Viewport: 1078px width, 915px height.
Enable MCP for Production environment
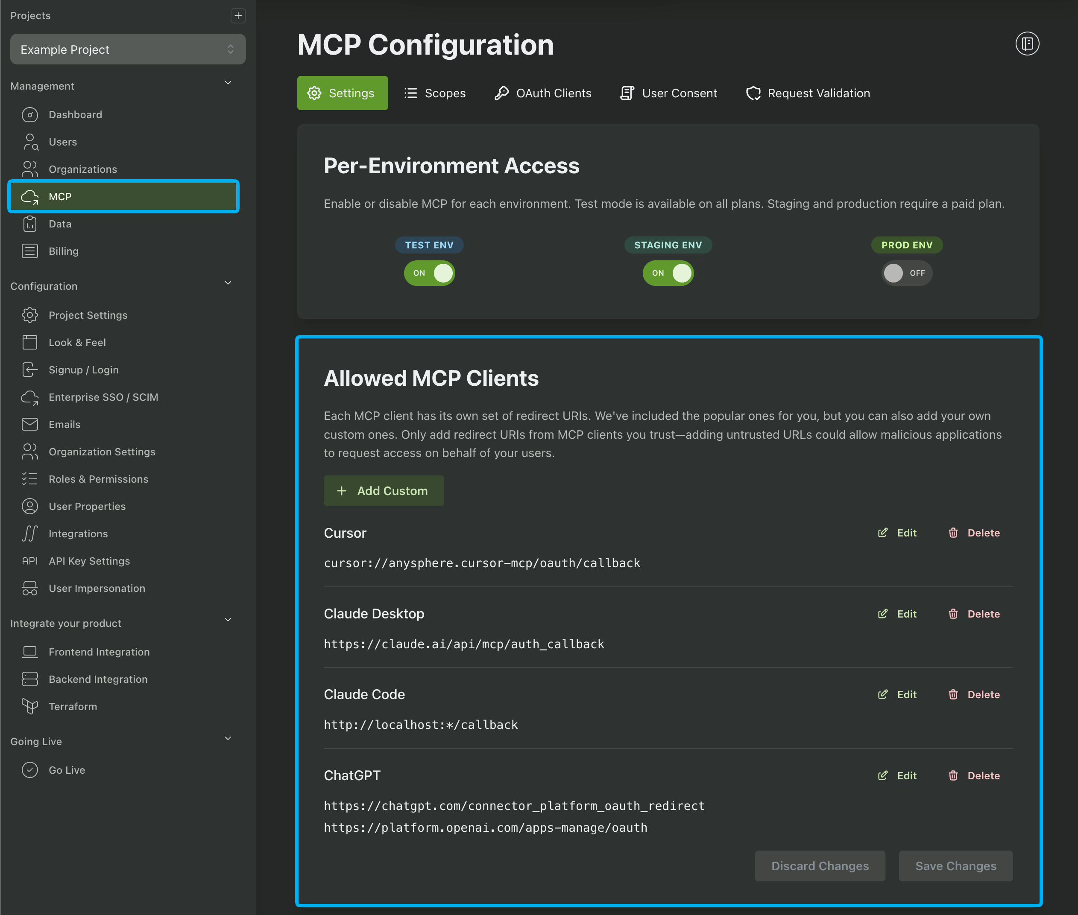tap(907, 274)
